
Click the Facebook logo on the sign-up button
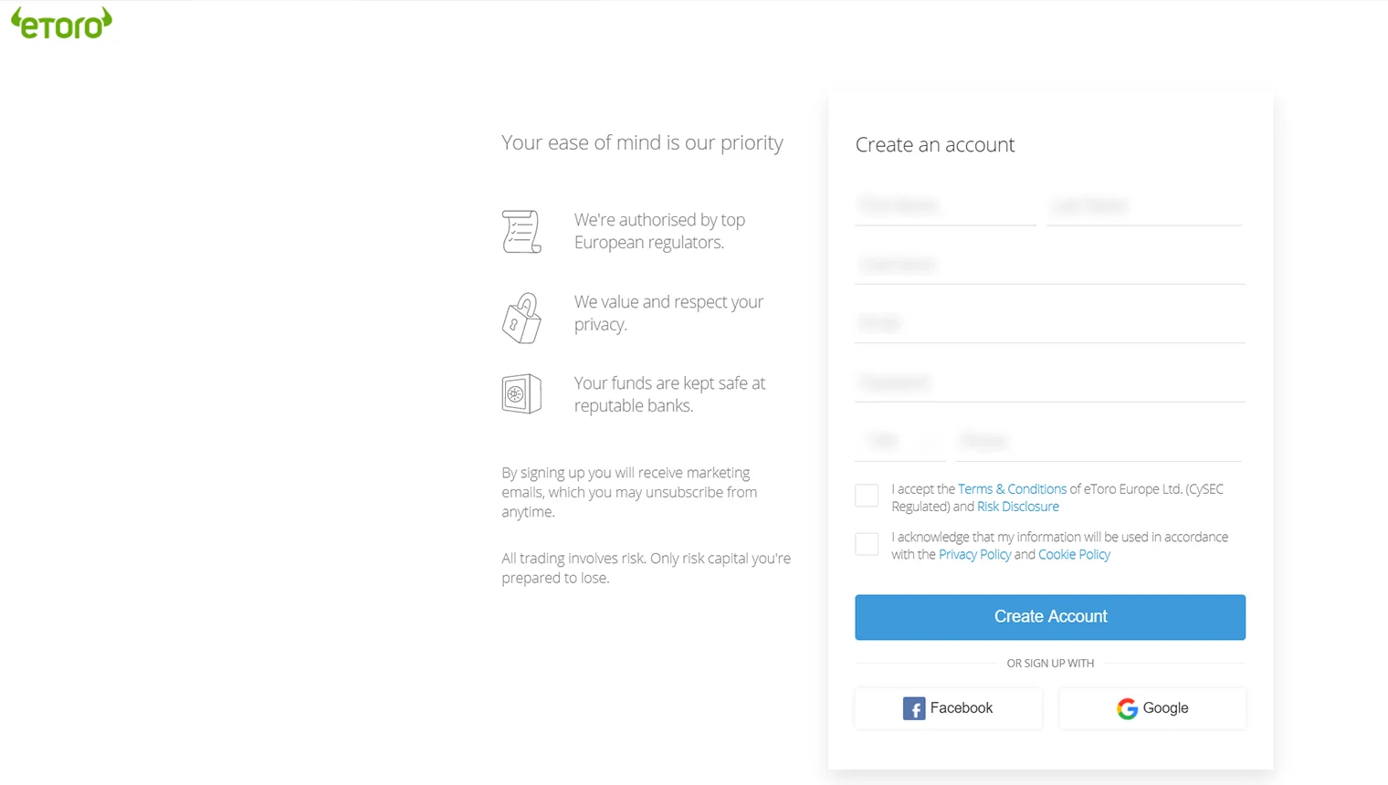[914, 708]
